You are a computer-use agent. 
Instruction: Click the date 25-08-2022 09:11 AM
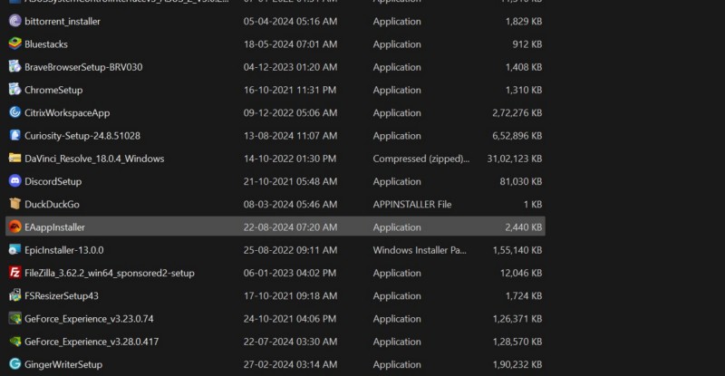290,250
